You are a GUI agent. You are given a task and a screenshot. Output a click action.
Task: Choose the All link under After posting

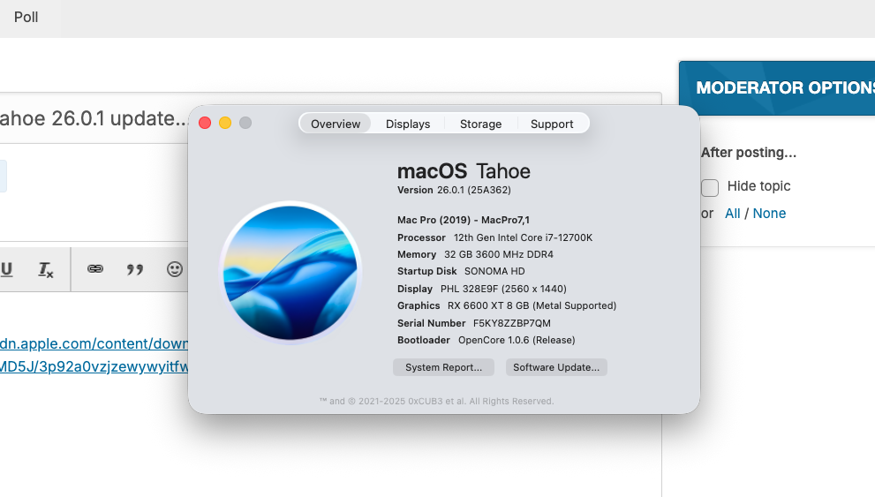click(732, 214)
